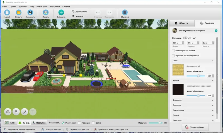Select the round ruler measure tool button
Viewport: 223px width, 133px height.
(x=25, y=112)
